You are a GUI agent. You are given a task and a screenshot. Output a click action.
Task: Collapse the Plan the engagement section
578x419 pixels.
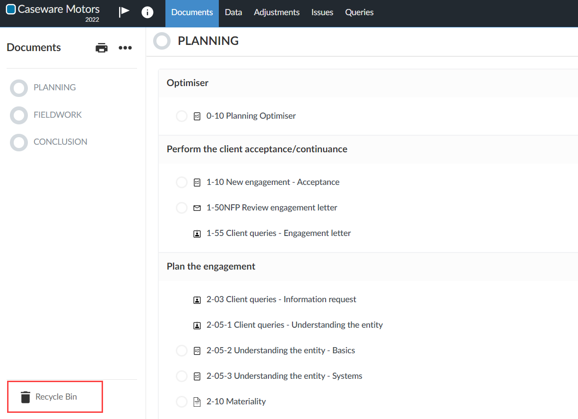211,267
